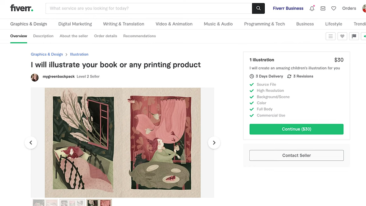The height and width of the screenshot is (206, 366).
Task: Open the collections list icon
Action: coord(330,36)
